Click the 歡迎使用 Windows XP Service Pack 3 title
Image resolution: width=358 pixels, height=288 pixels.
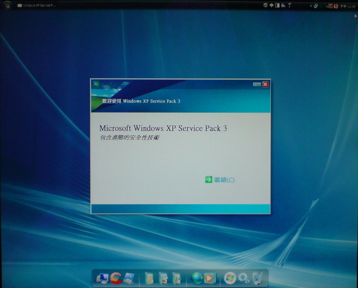coord(141,101)
